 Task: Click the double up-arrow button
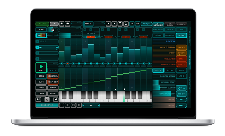pyautogui.click(x=126, y=24)
